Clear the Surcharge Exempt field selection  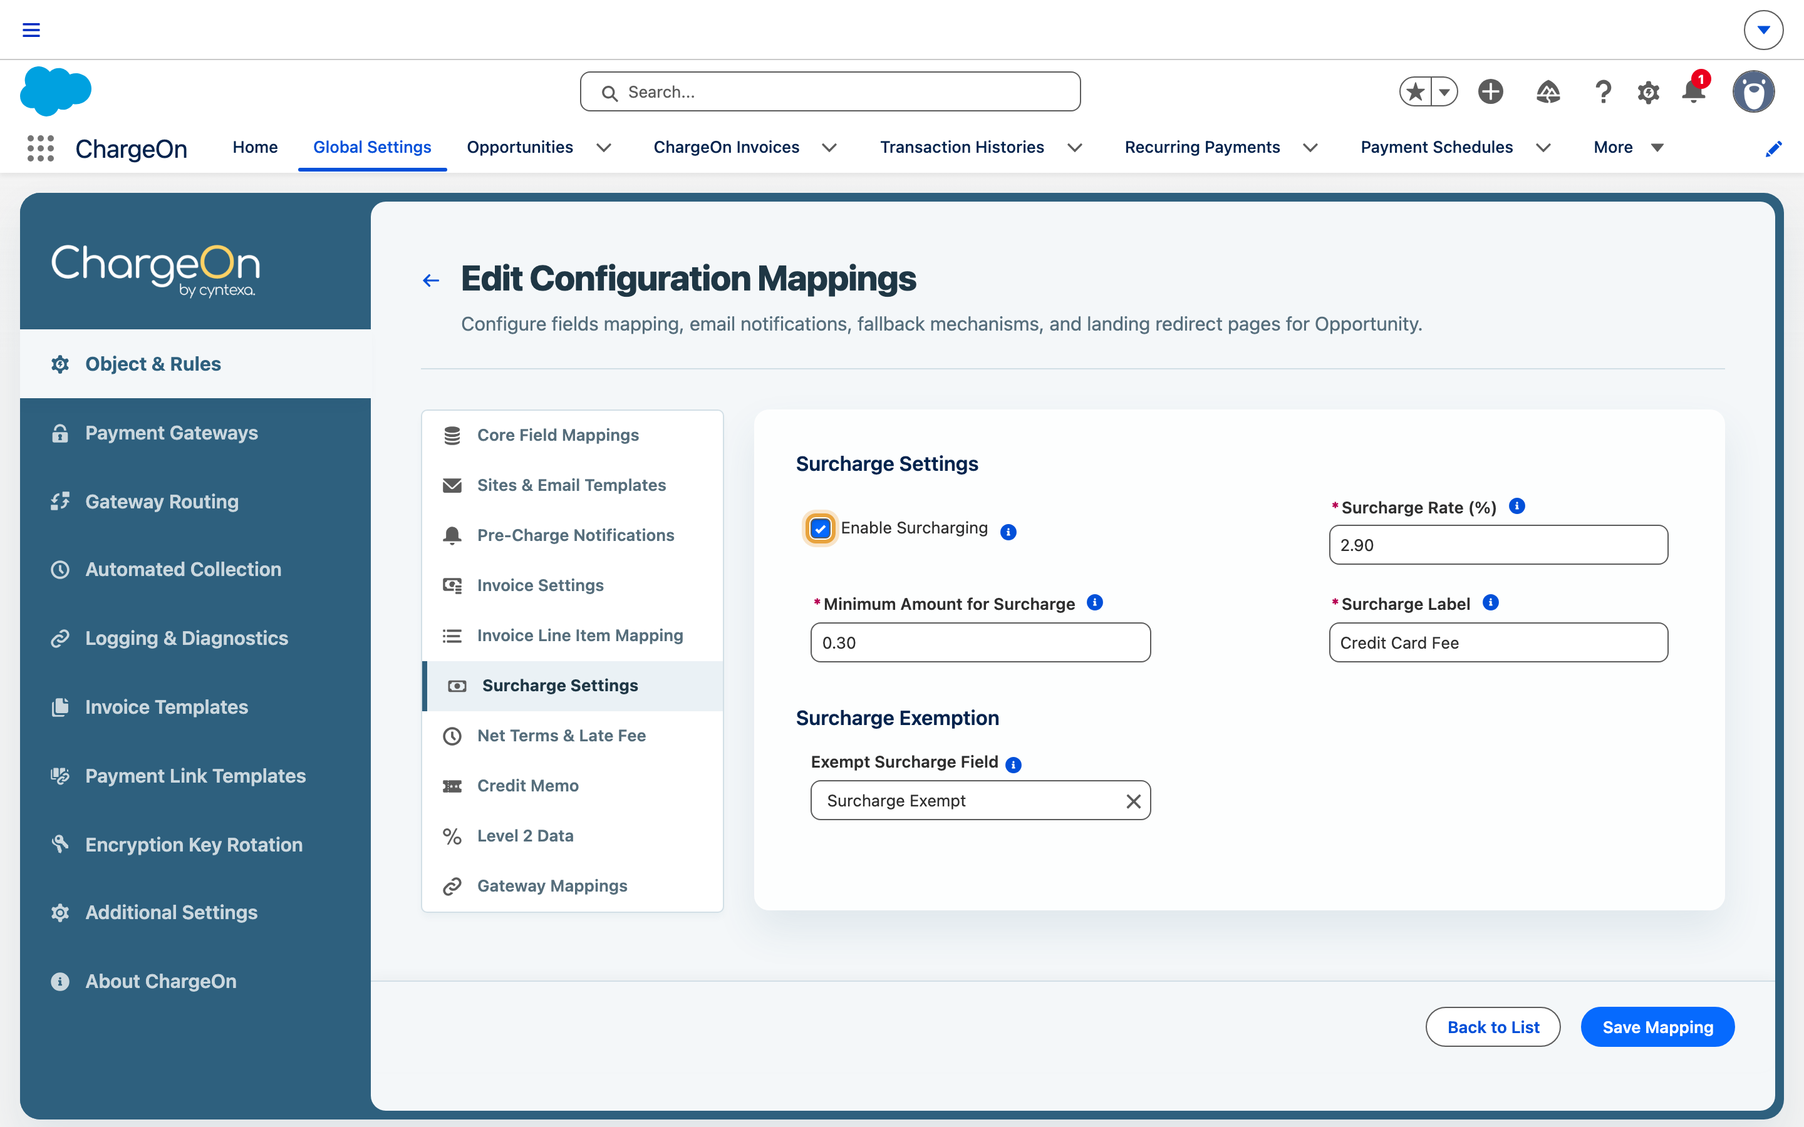(x=1133, y=801)
